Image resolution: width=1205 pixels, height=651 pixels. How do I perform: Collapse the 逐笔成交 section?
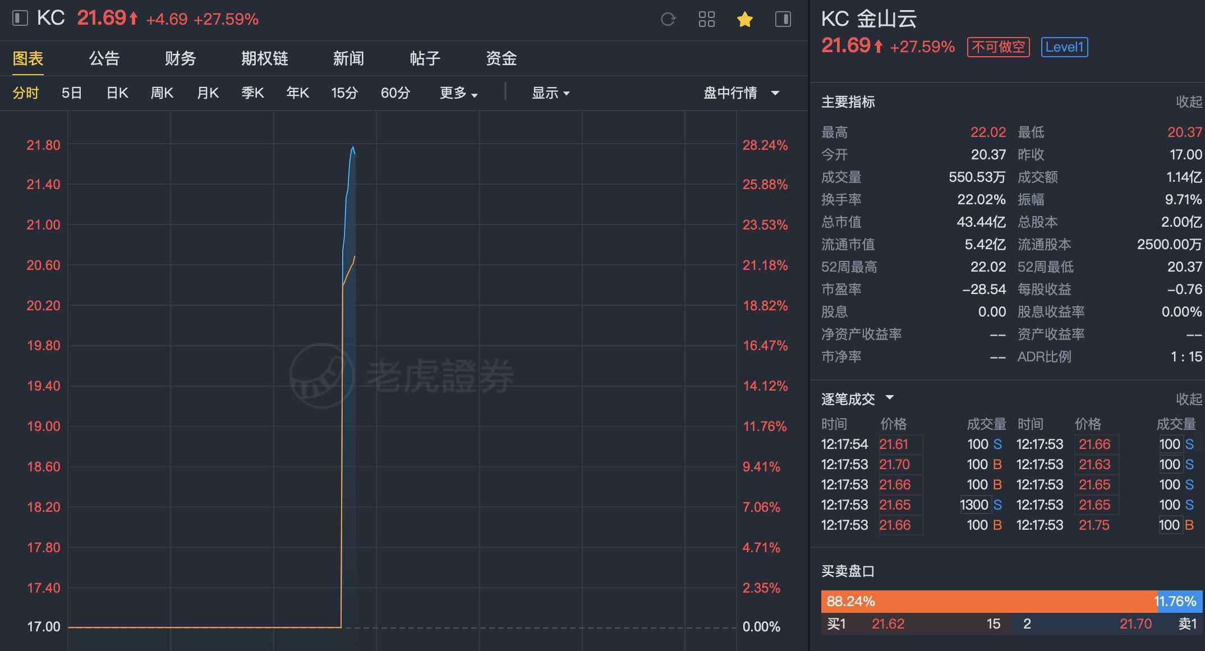1189,399
